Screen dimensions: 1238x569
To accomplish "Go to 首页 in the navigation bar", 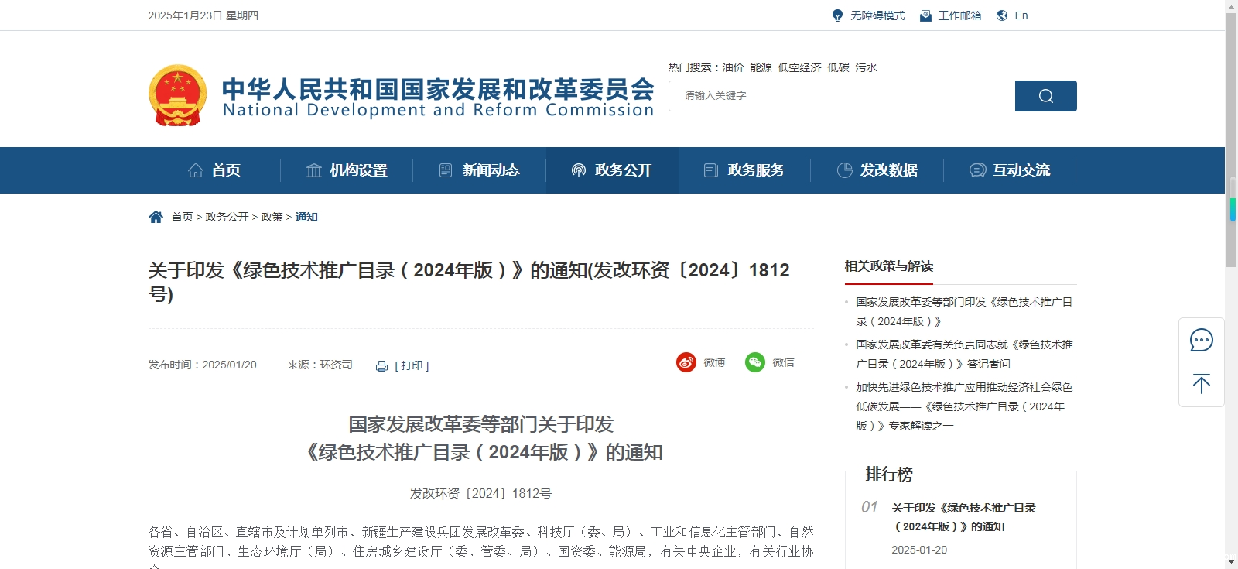I will [214, 170].
